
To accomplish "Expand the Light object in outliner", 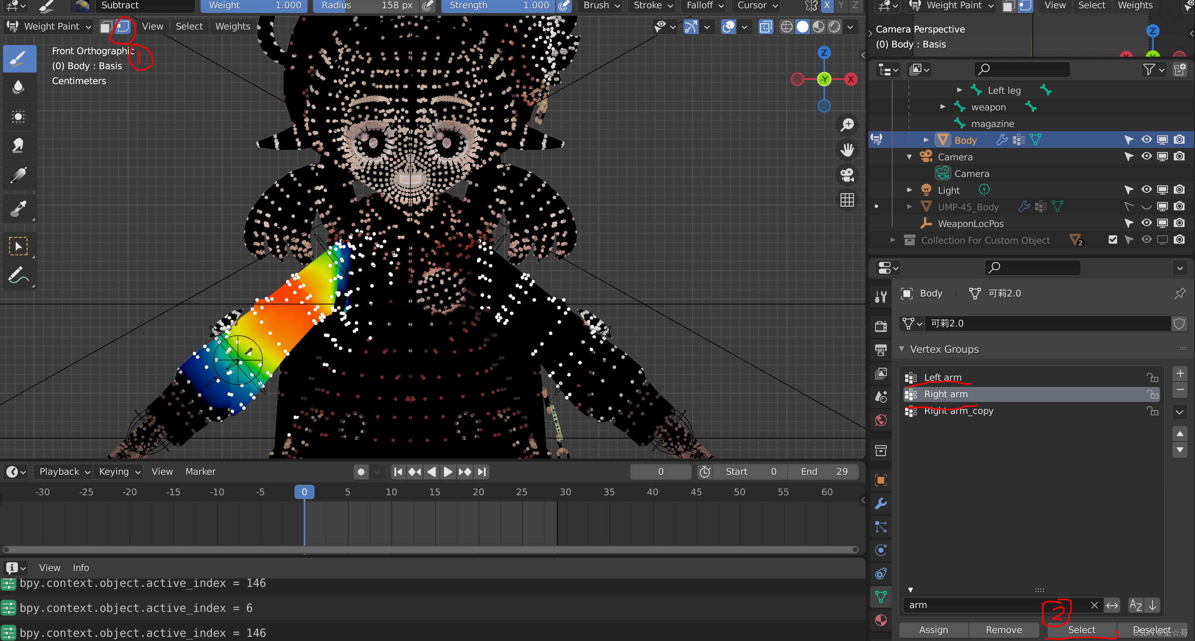I will 909,190.
